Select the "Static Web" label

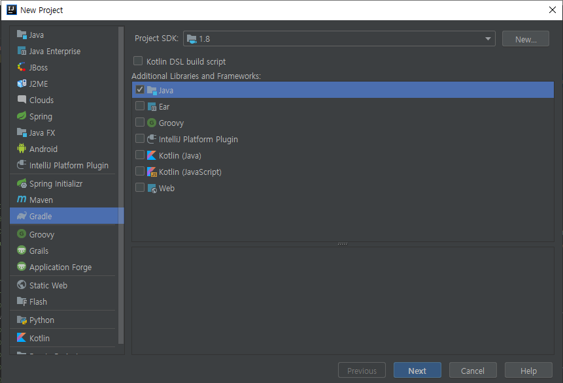[x=48, y=286]
